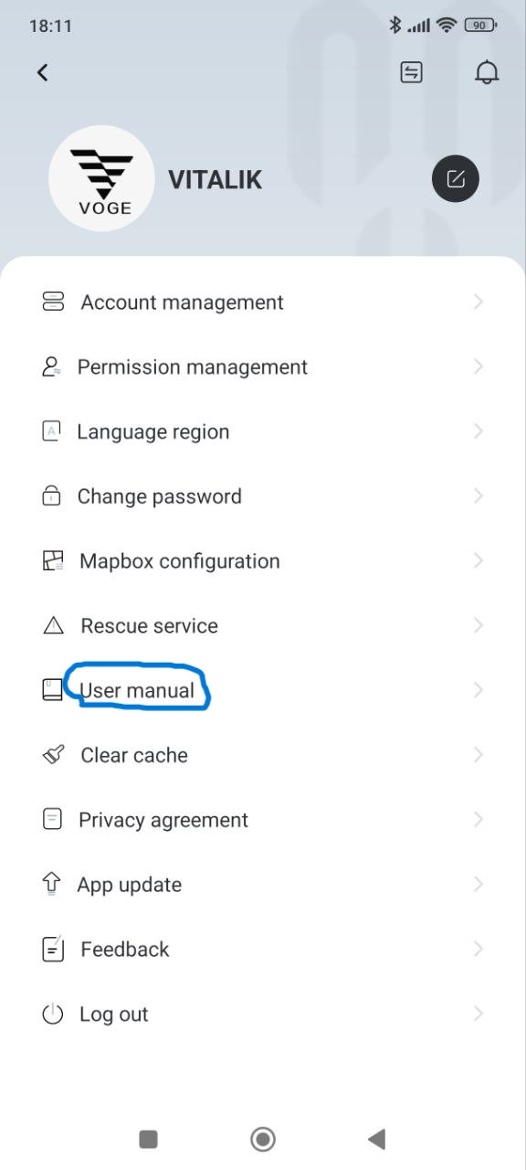Image resolution: width=526 pixels, height=1170 pixels.
Task: Open the User manual entry
Action: (263, 690)
